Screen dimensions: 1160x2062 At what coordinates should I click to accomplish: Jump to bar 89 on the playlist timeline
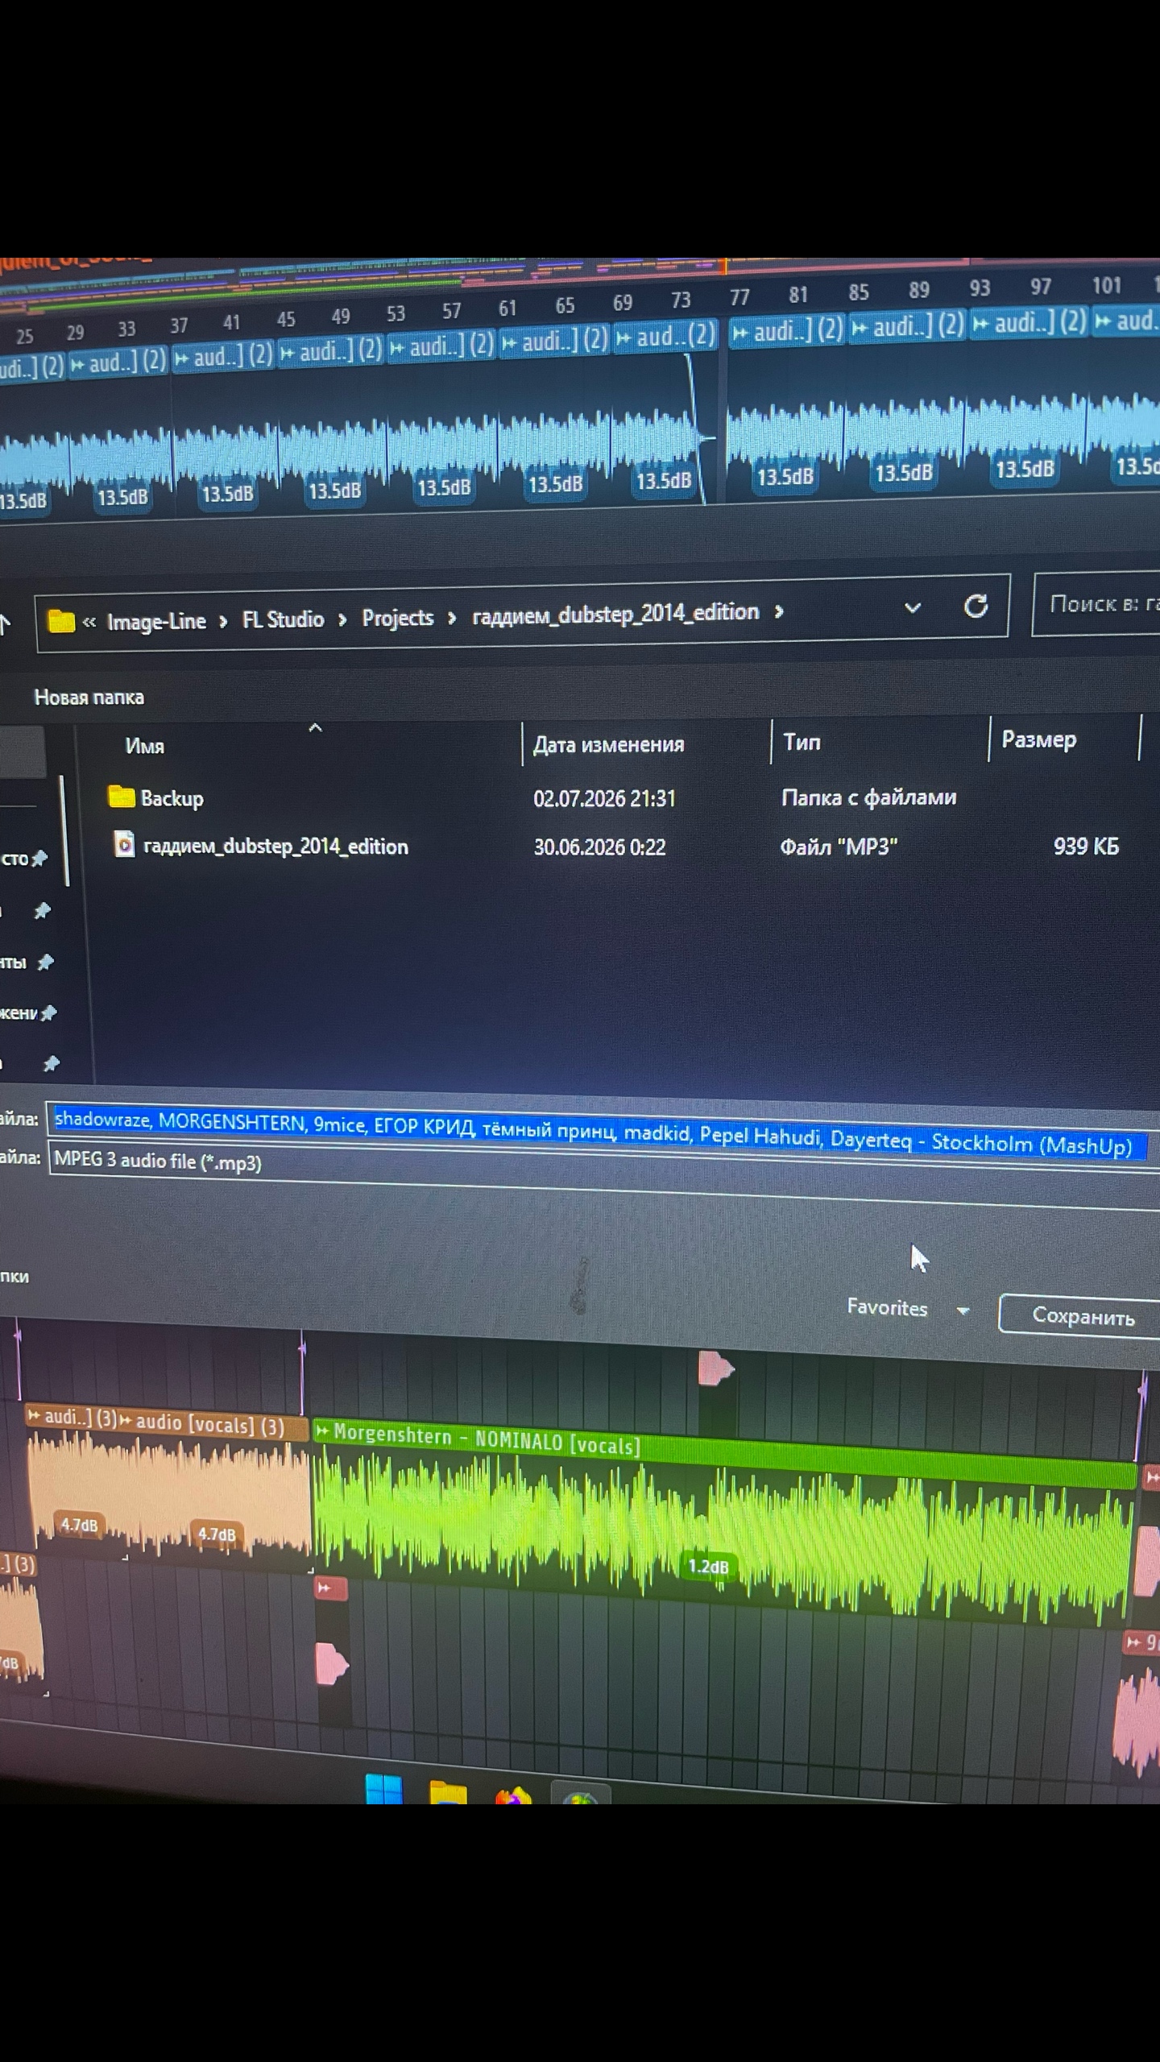[x=919, y=290]
